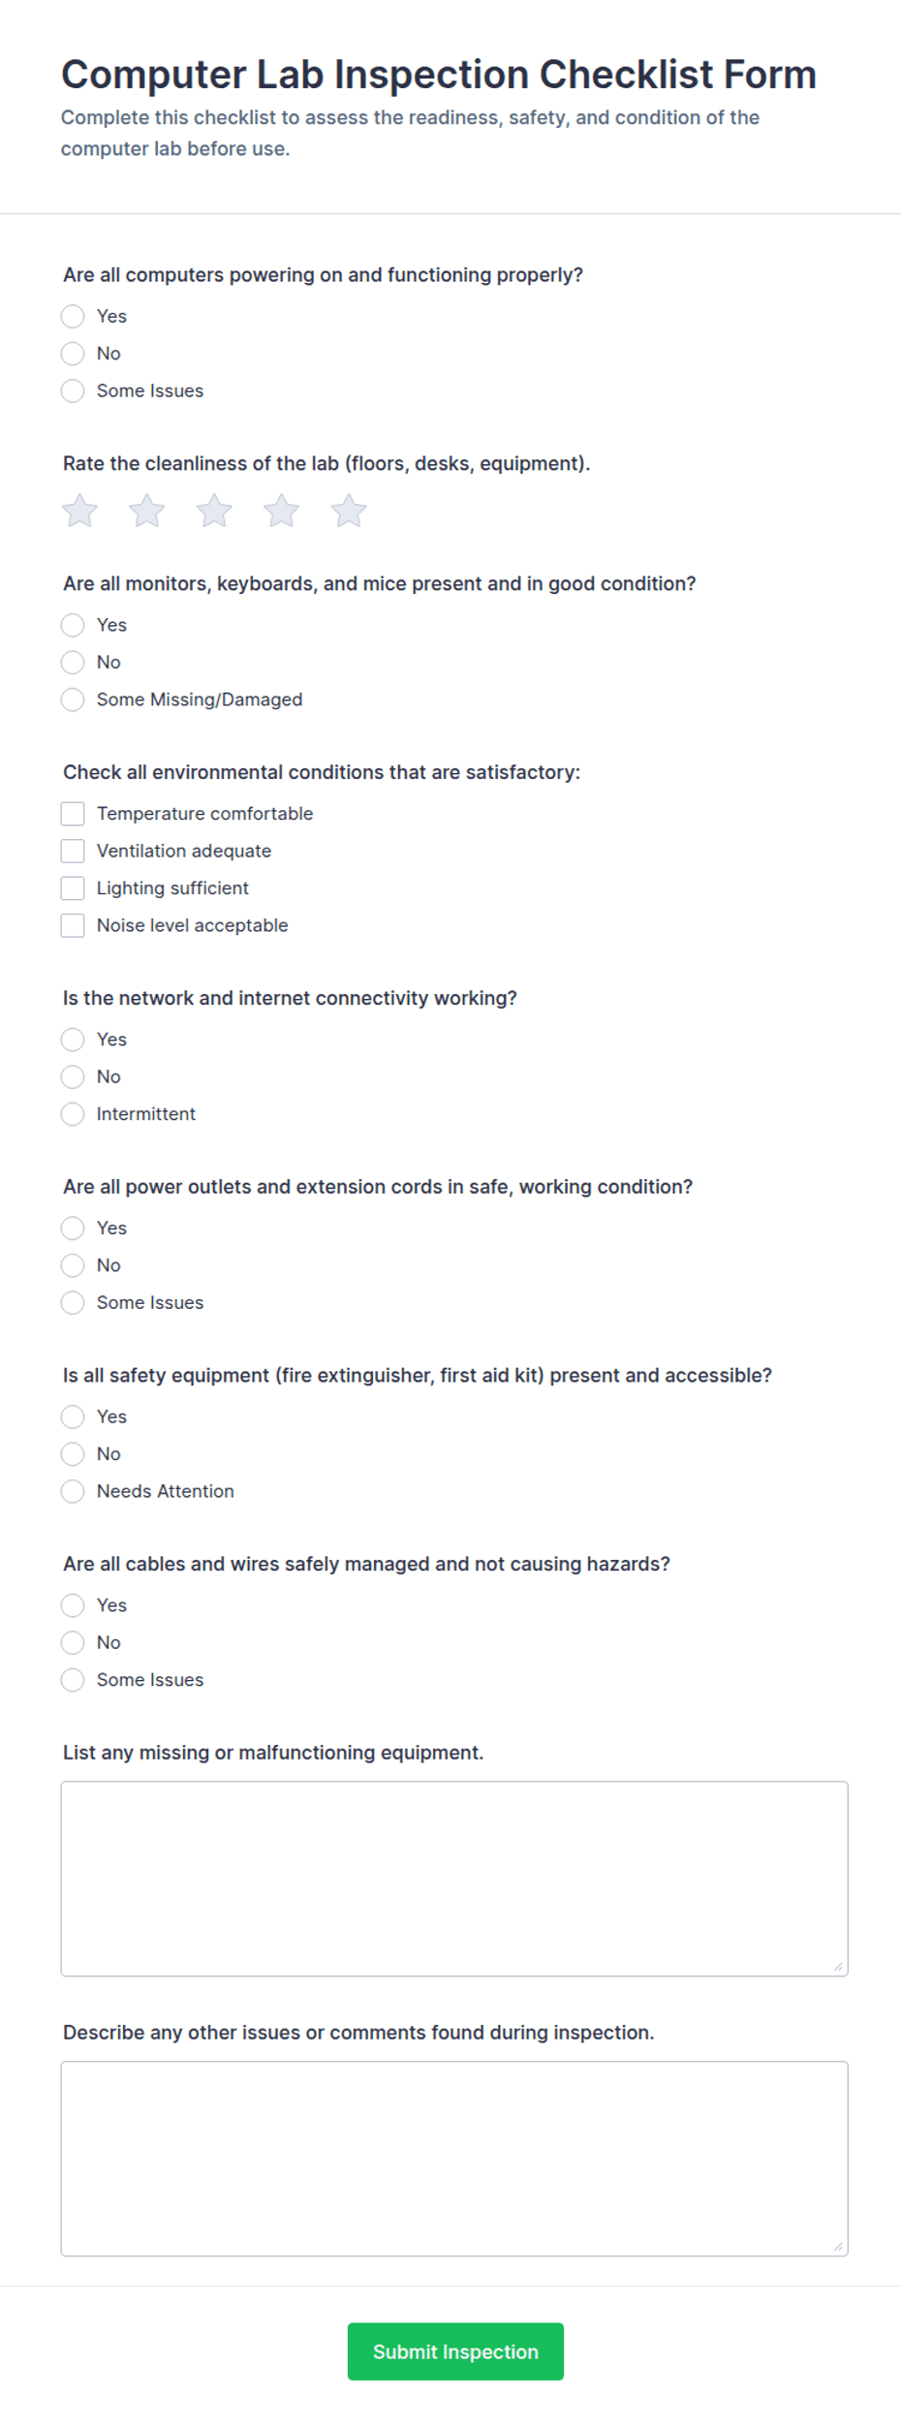
Task: Choose Some Issues for cable management hazards
Action: tap(73, 1679)
